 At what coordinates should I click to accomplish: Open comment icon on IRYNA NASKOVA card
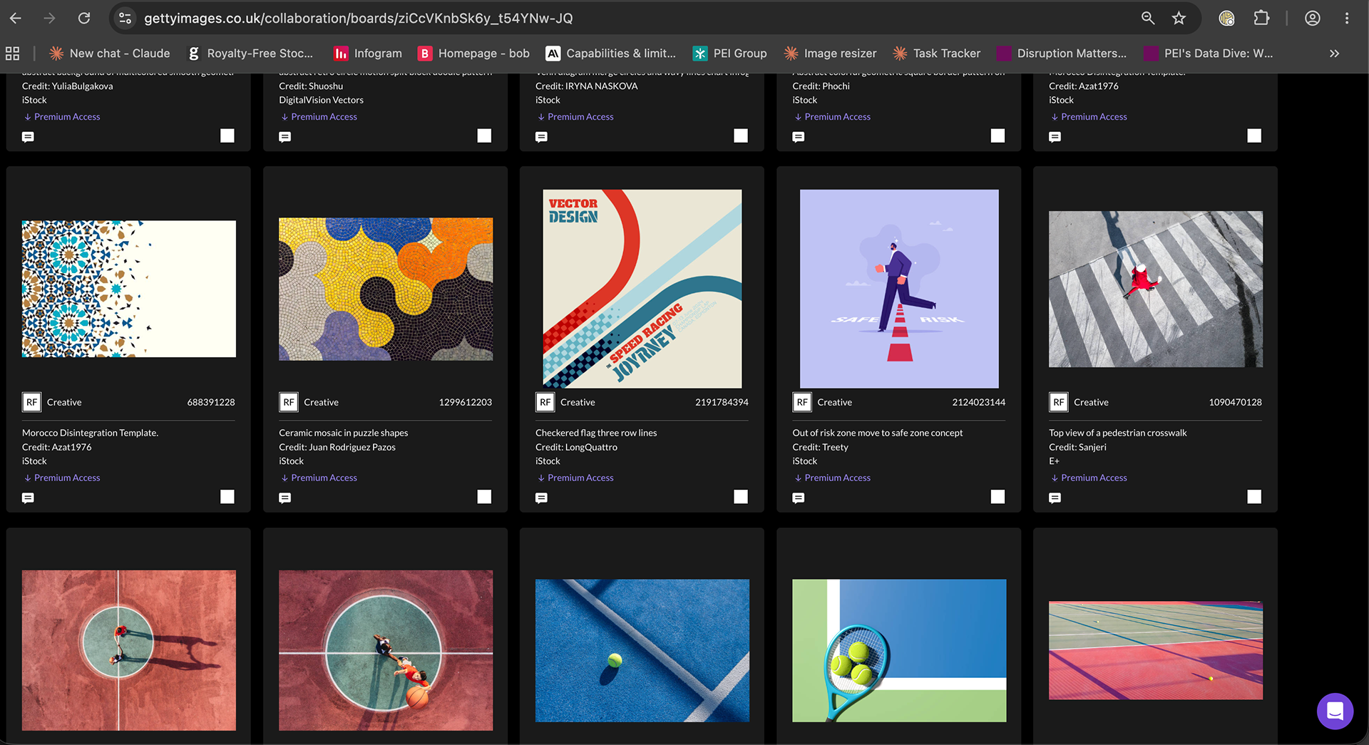pos(542,137)
